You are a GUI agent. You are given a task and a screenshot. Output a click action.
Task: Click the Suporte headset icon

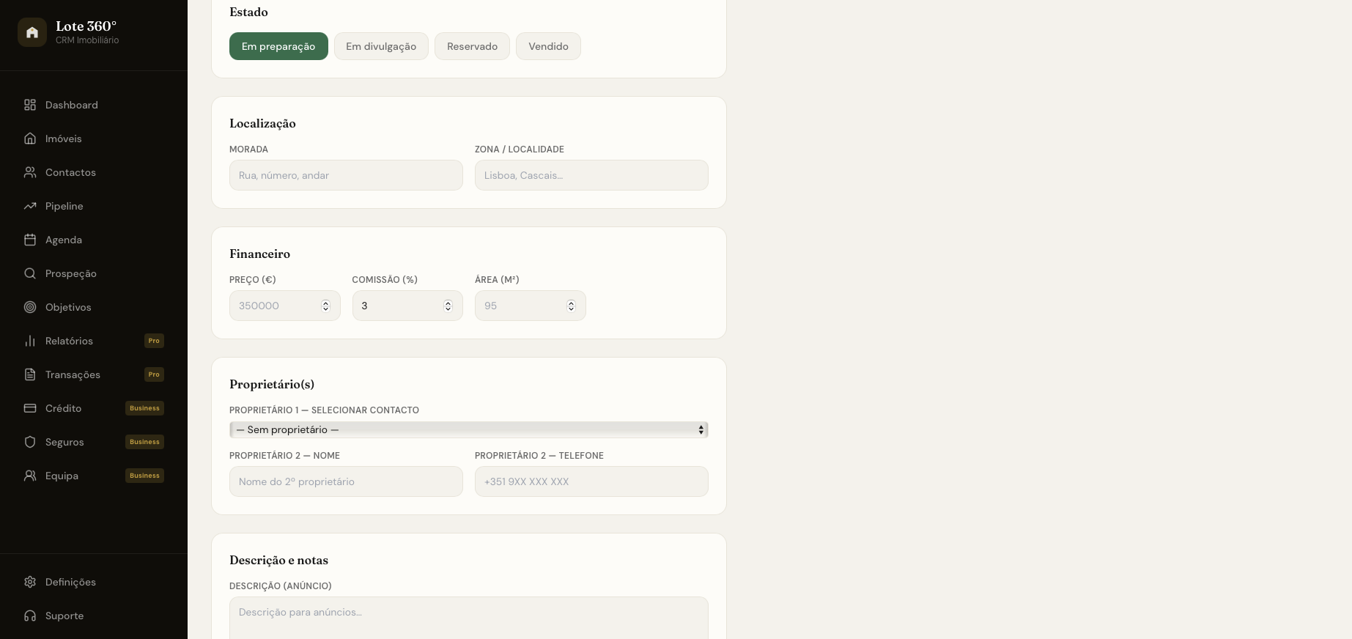tap(30, 616)
